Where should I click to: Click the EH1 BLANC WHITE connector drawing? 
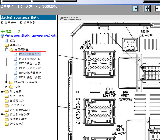pyautogui.click(x=100, y=112)
